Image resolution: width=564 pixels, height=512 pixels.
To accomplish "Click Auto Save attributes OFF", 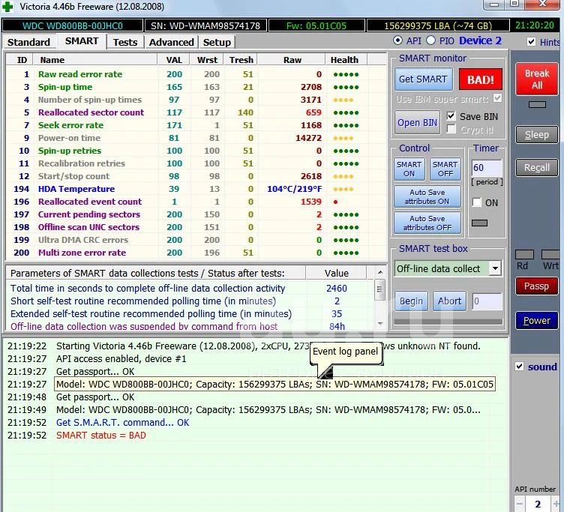I will pos(427,223).
